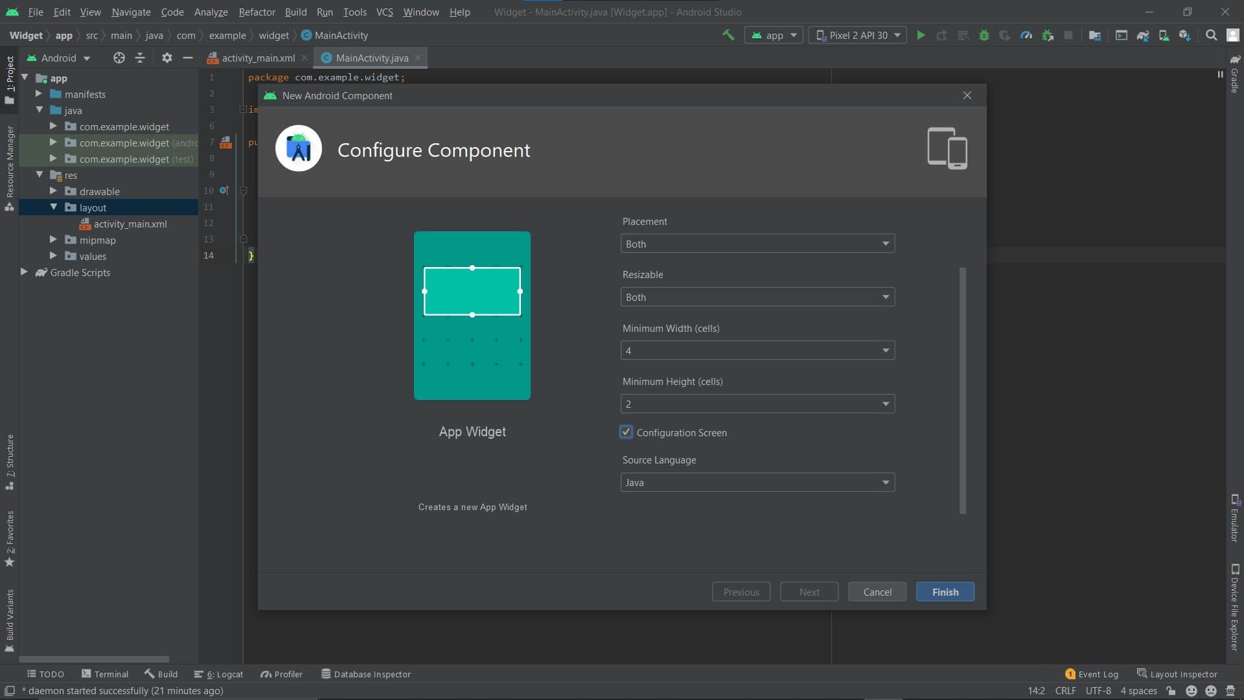
Task: Open the VCS menu
Action: pyautogui.click(x=384, y=12)
